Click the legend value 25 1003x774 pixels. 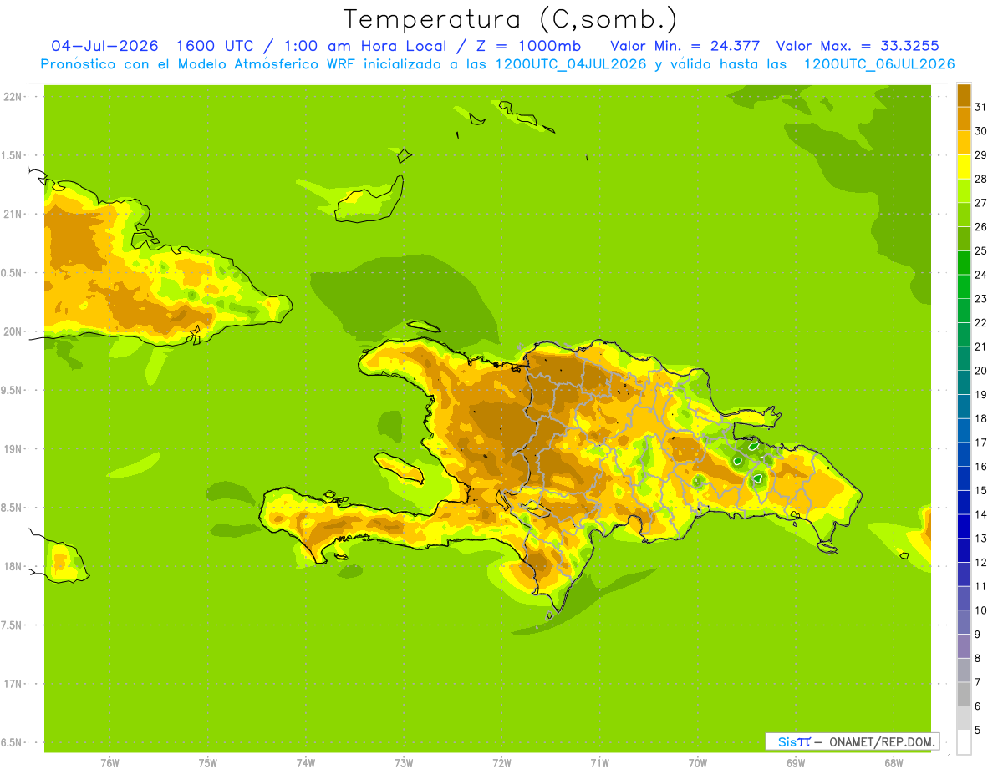981,250
